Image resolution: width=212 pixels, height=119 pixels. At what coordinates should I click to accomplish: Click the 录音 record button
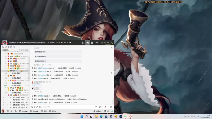click(x=44, y=111)
